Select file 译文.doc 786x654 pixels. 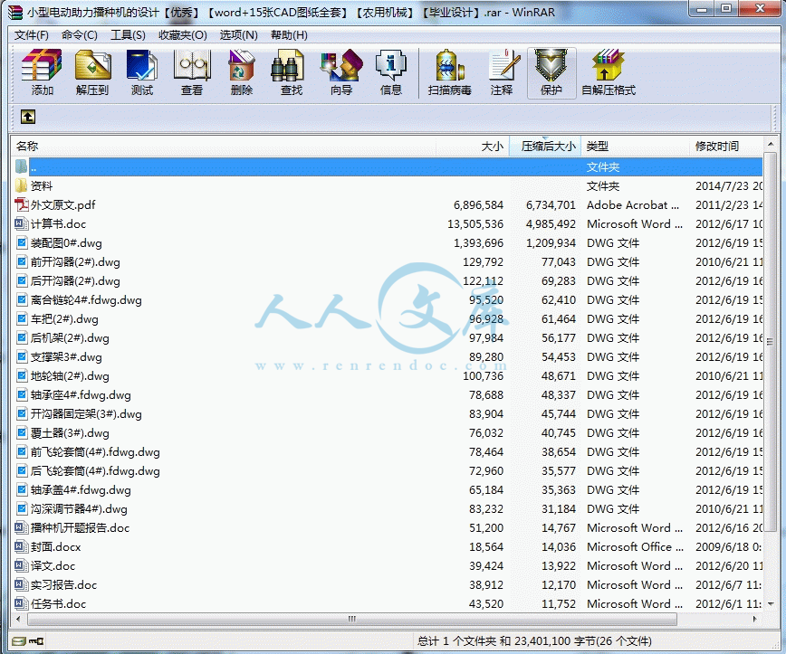pyautogui.click(x=53, y=566)
